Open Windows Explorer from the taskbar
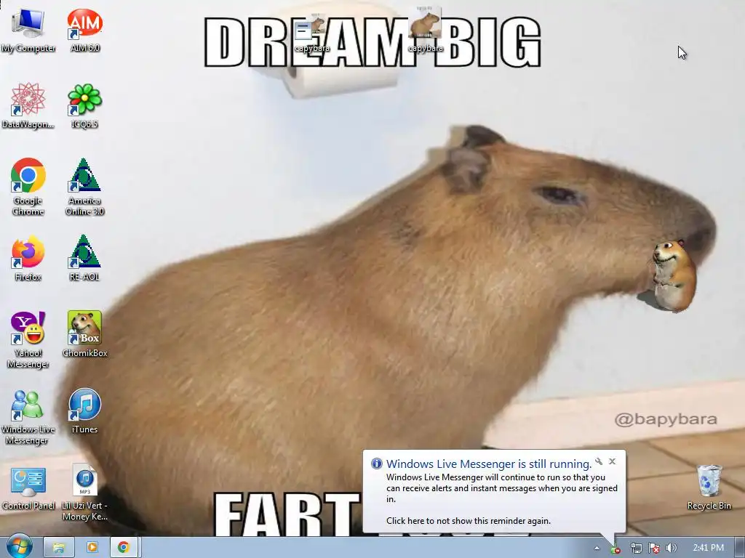The height and width of the screenshot is (558, 745). (59, 548)
